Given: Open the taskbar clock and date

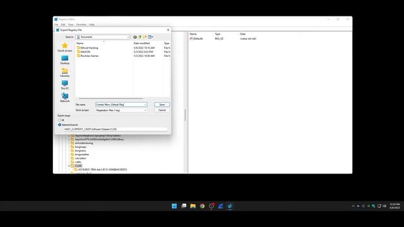Looking at the screenshot, I should click(x=395, y=206).
